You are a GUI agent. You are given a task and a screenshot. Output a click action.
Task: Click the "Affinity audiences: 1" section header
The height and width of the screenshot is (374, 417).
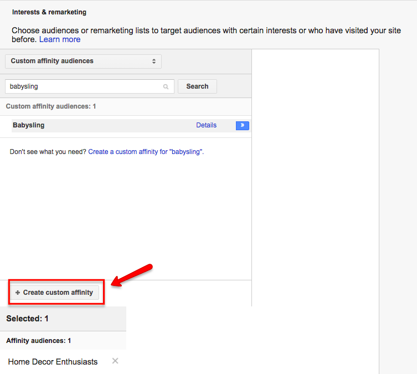[39, 341]
